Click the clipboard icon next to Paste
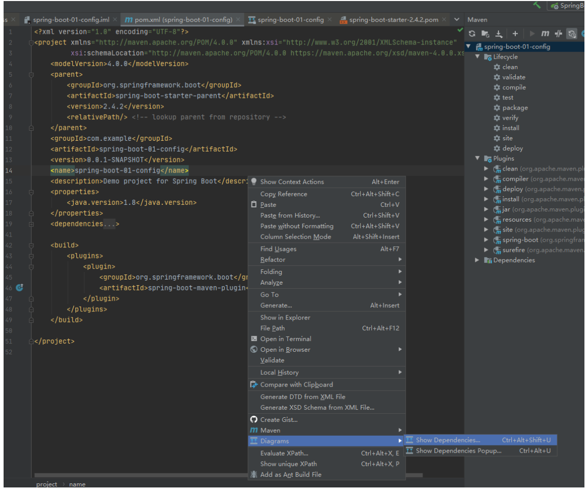The width and height of the screenshot is (587, 490). tap(254, 204)
